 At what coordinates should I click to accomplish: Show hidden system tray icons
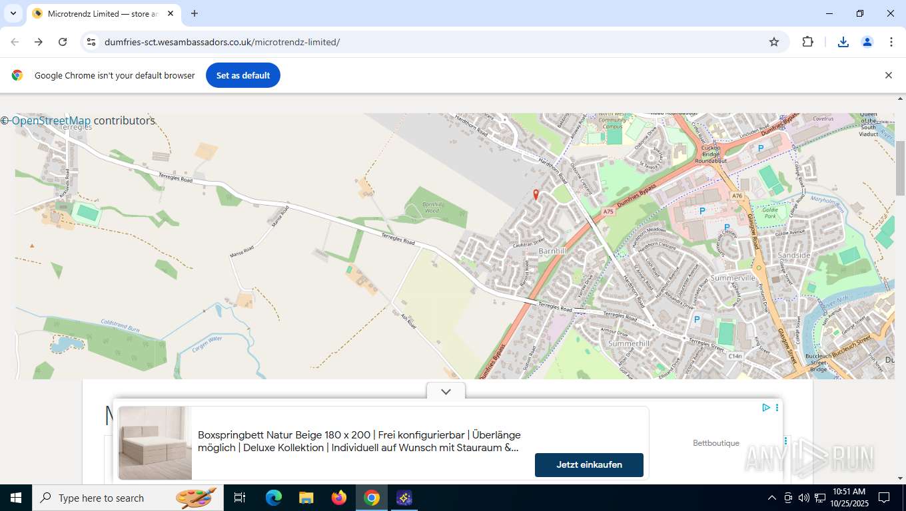click(772, 498)
